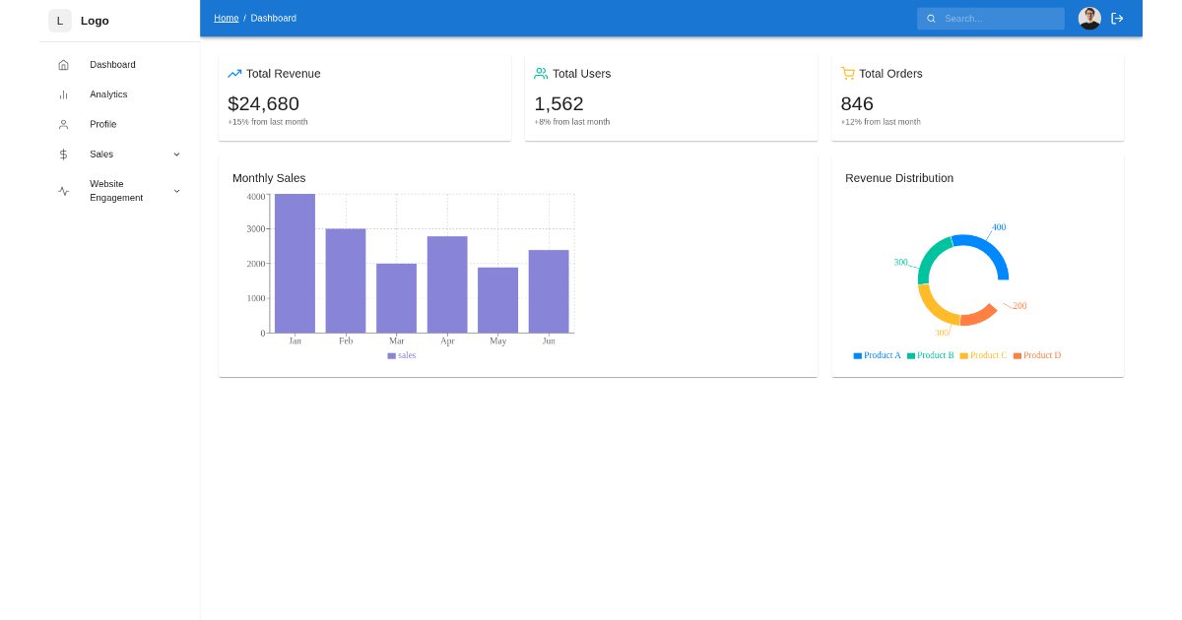Click the Sales dollar sign icon

click(63, 155)
